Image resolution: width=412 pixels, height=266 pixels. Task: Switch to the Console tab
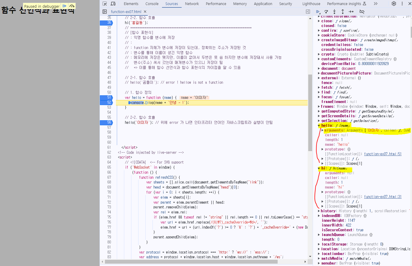(152, 4)
